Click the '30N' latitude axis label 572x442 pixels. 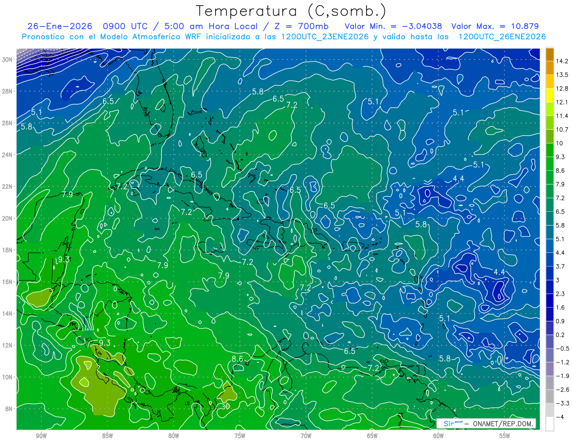point(7,59)
